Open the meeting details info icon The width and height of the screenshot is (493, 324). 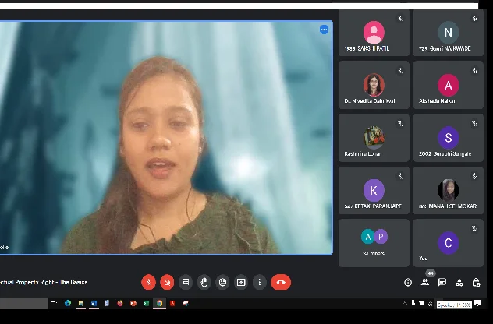pyautogui.click(x=408, y=282)
